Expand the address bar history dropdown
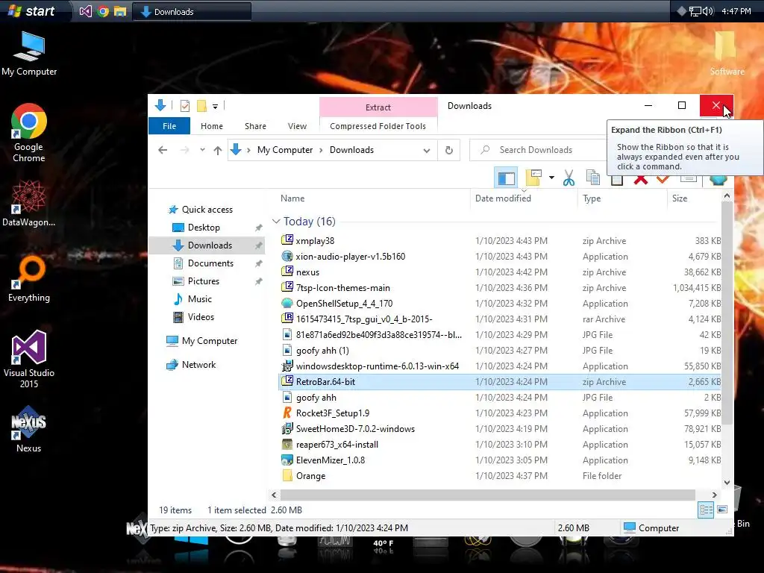This screenshot has height=573, width=764. (x=427, y=150)
